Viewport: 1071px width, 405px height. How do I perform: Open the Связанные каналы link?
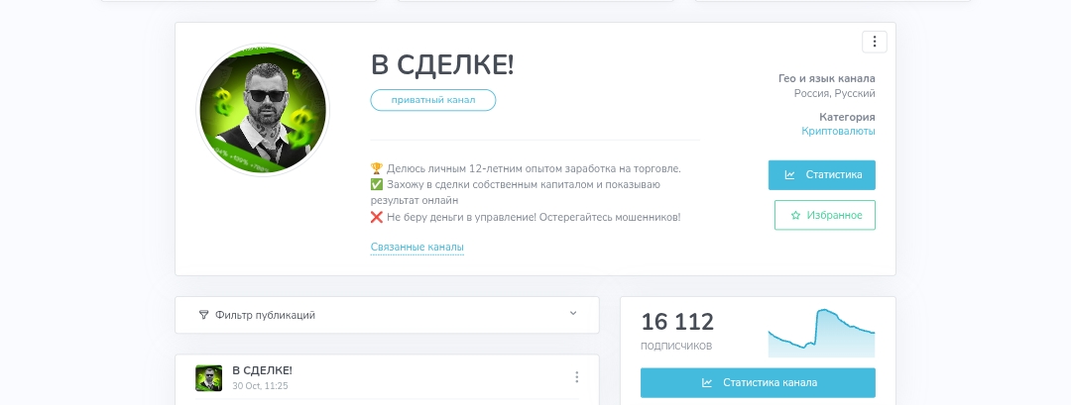tap(416, 247)
